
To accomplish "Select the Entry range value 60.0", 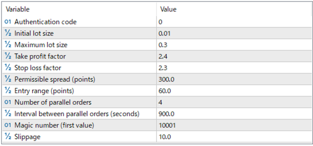I will tap(165, 91).
